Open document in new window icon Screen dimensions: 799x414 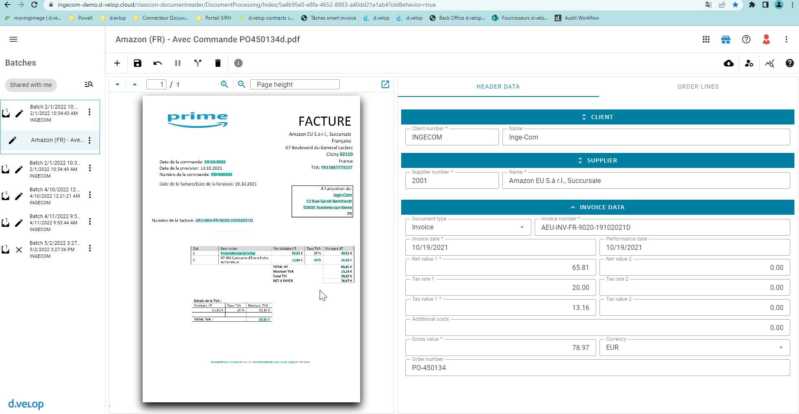(385, 84)
